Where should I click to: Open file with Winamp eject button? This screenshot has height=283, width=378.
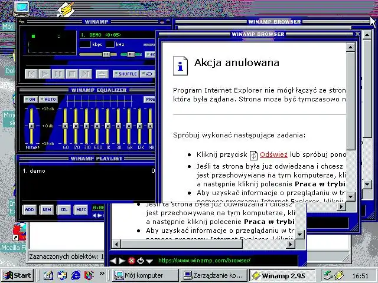point(102,74)
